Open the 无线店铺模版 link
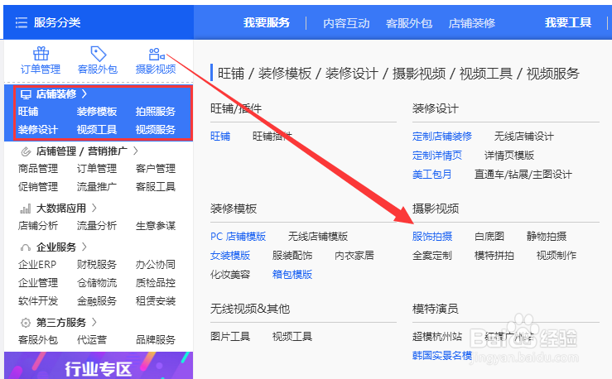 (318, 237)
